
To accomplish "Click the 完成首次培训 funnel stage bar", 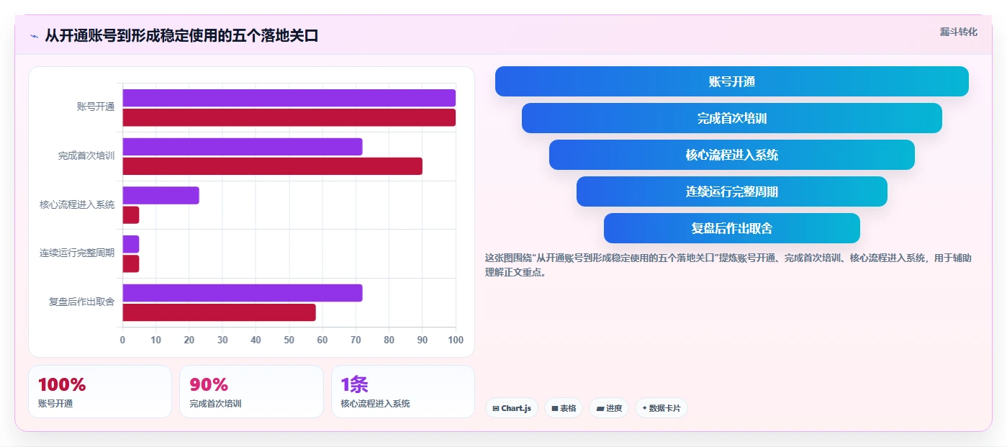I will point(731,118).
